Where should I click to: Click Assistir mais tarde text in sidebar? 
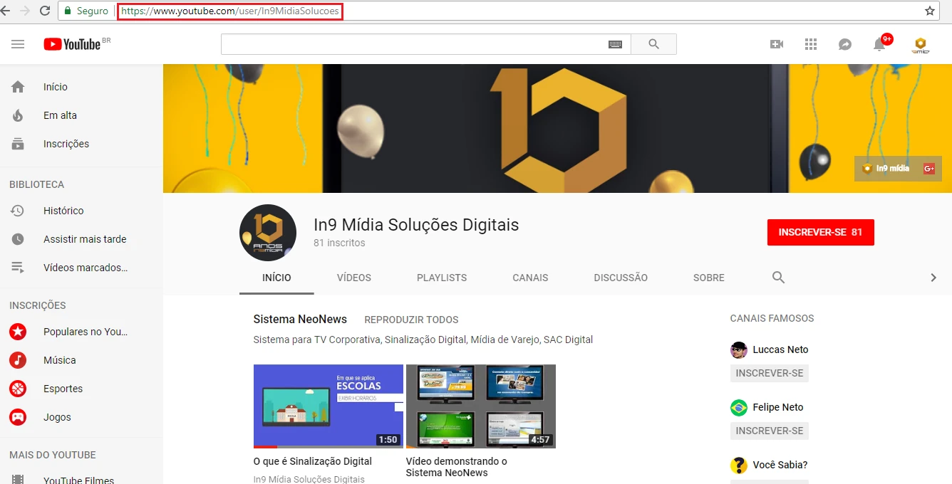85,239
